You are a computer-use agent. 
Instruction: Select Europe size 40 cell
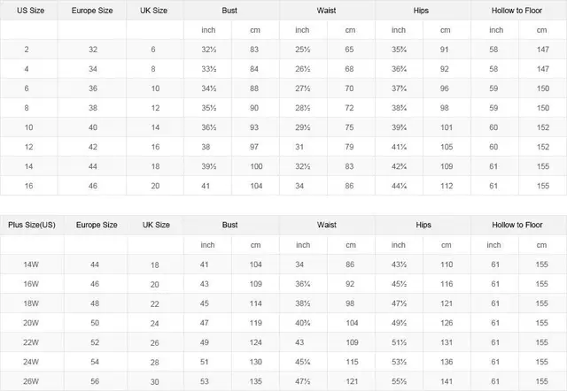[x=93, y=127]
